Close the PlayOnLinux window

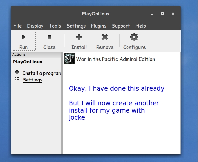pos(173,14)
